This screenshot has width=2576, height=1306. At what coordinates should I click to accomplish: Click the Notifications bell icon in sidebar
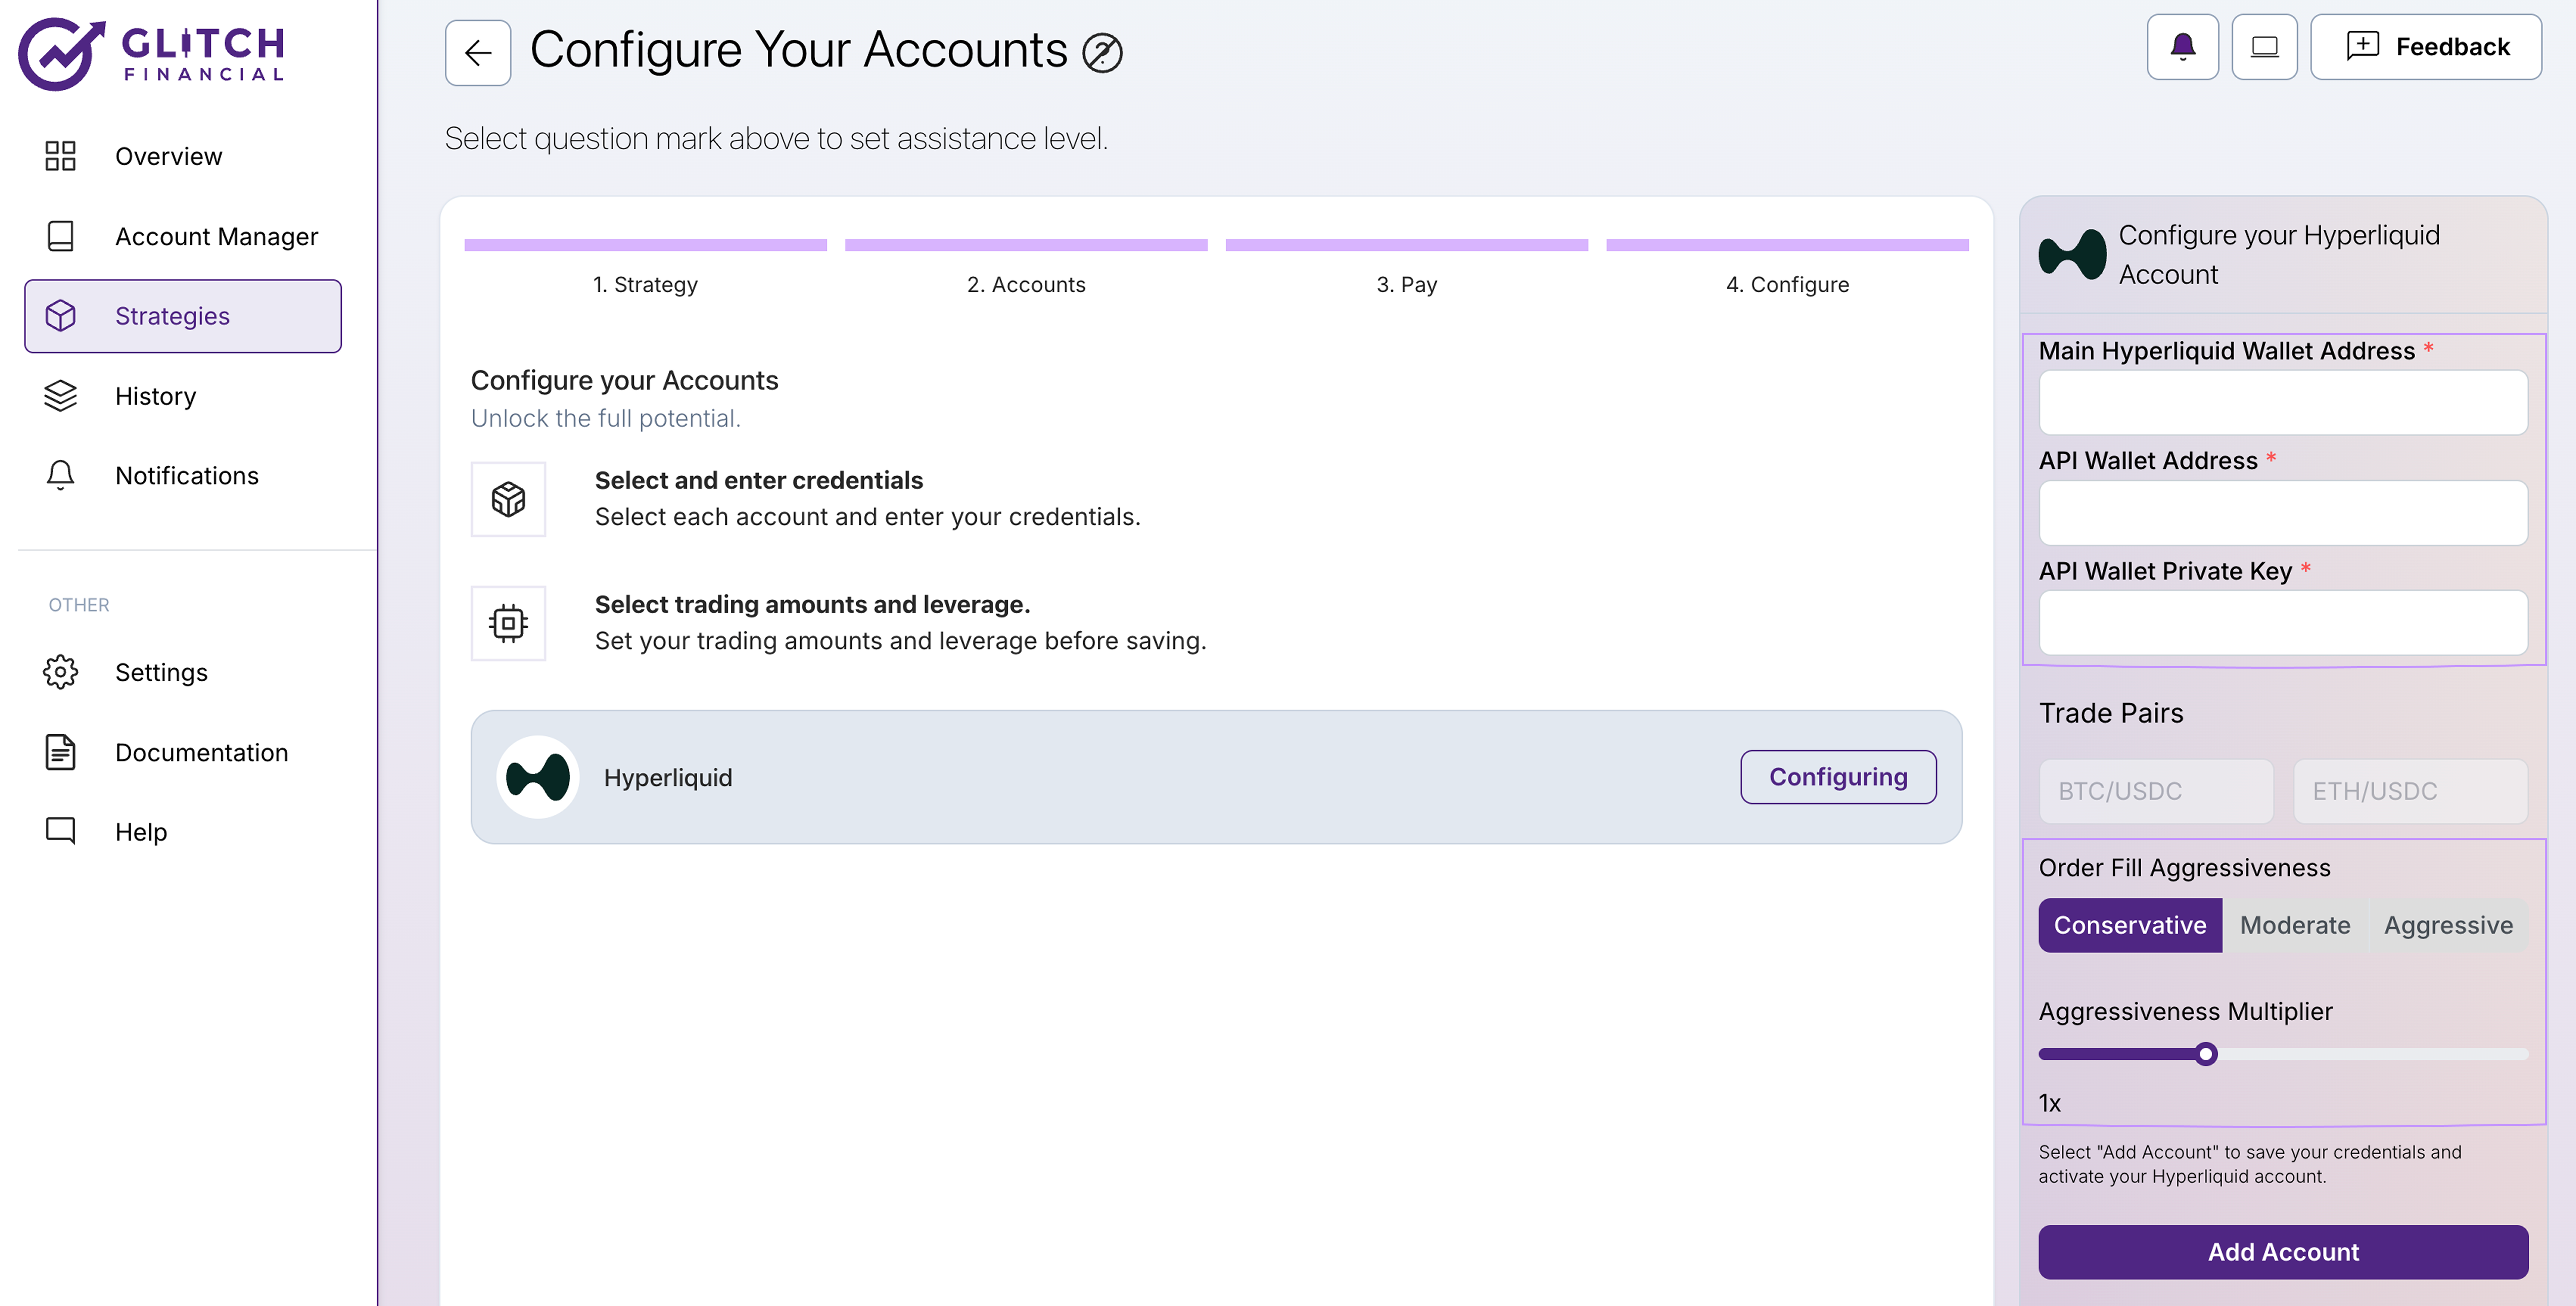click(60, 475)
